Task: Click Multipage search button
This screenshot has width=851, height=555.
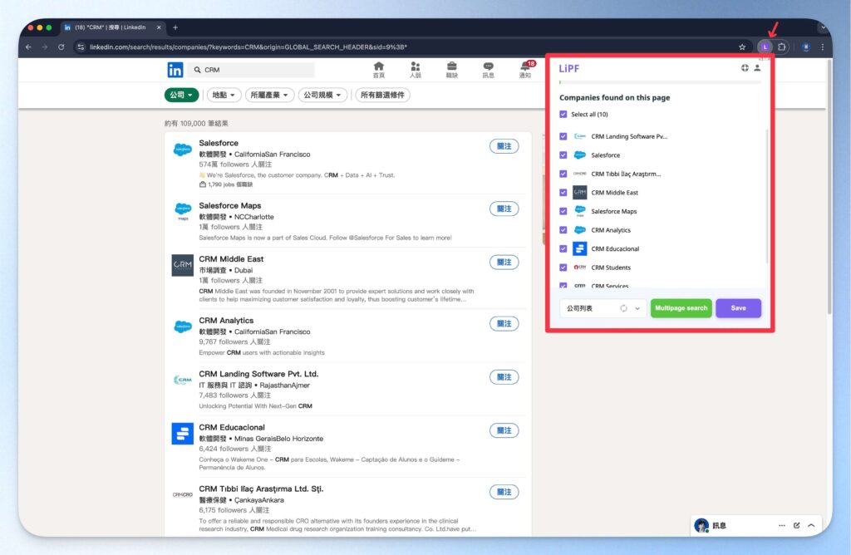Action: (x=681, y=308)
